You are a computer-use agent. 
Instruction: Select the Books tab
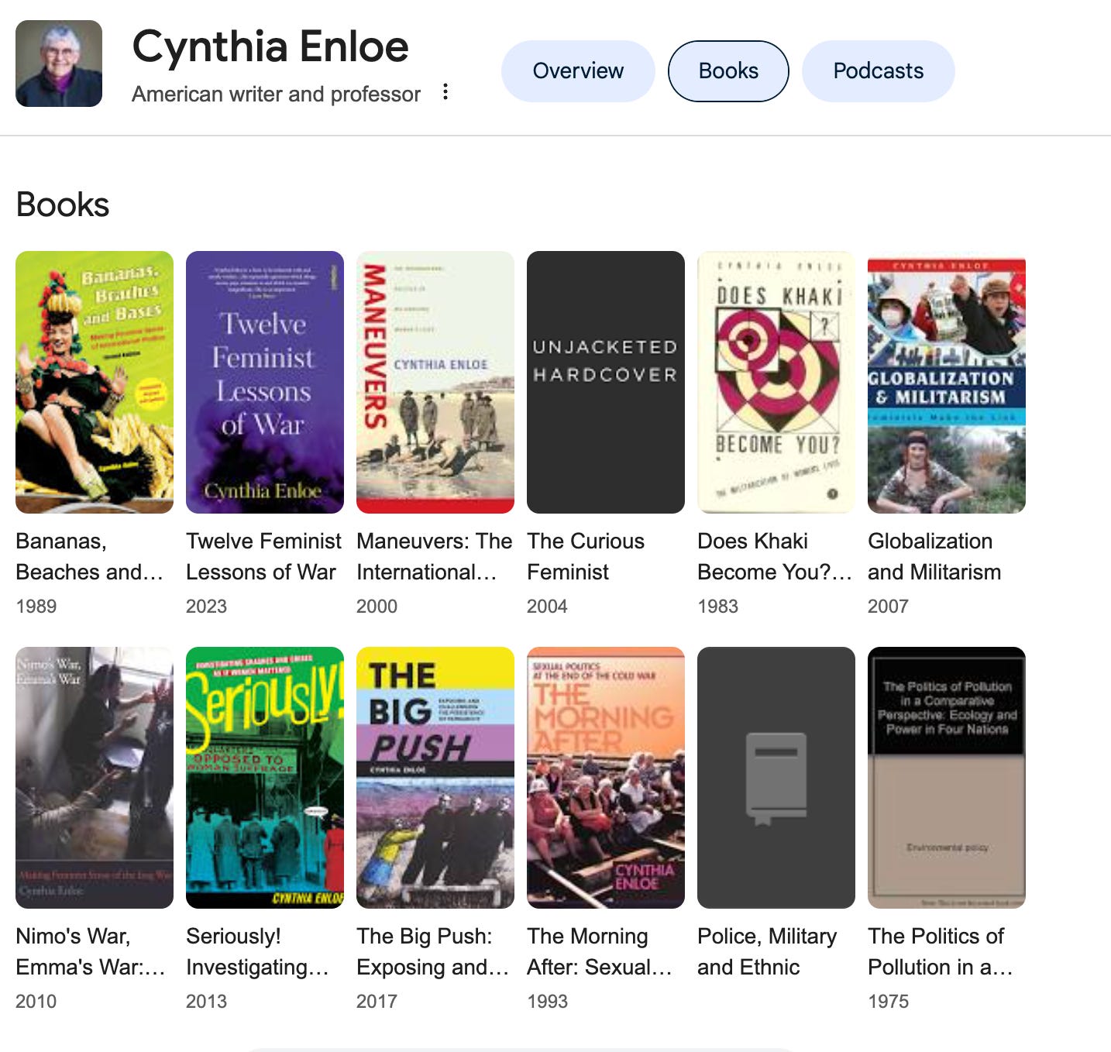(x=728, y=71)
